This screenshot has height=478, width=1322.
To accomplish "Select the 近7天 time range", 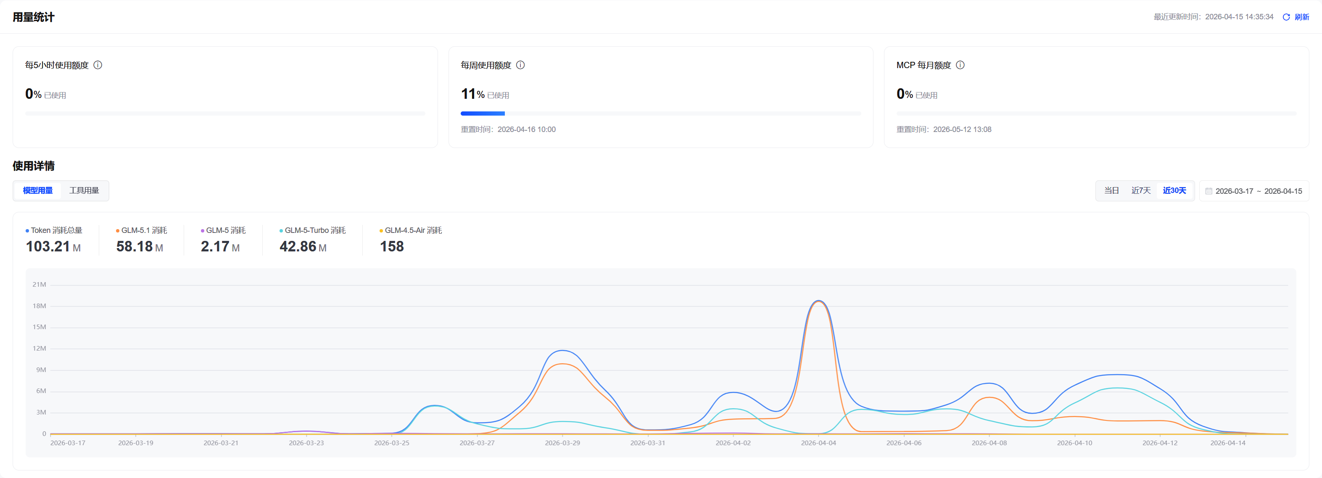I will (1141, 190).
